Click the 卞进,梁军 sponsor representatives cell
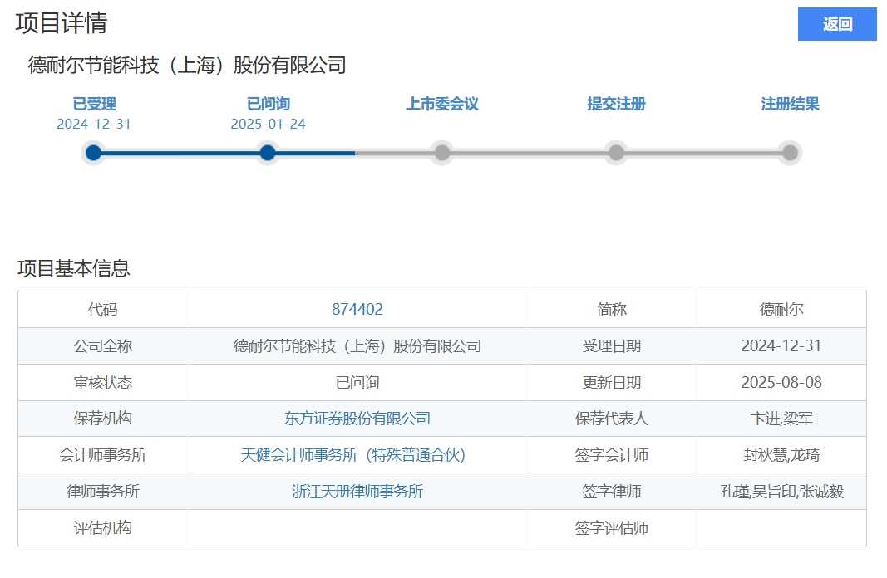 point(781,419)
